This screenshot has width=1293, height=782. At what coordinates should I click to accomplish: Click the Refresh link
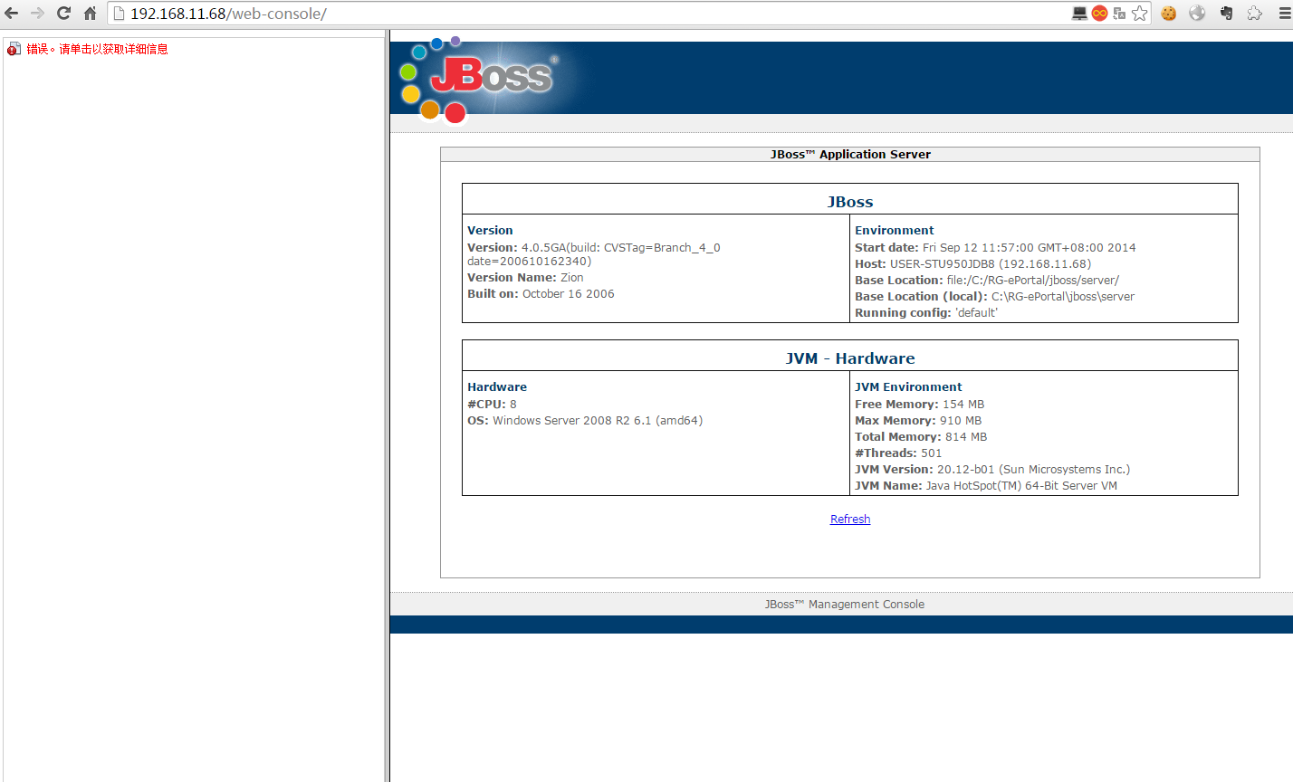point(850,520)
